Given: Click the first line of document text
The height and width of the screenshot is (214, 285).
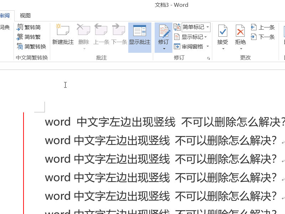Looking at the screenshot, I should coord(165,122).
